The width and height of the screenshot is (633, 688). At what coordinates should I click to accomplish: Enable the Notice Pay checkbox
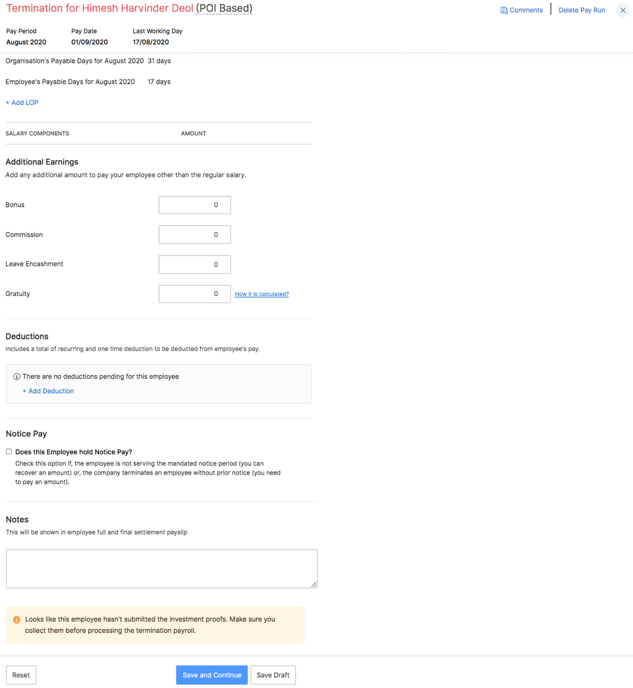coord(9,452)
